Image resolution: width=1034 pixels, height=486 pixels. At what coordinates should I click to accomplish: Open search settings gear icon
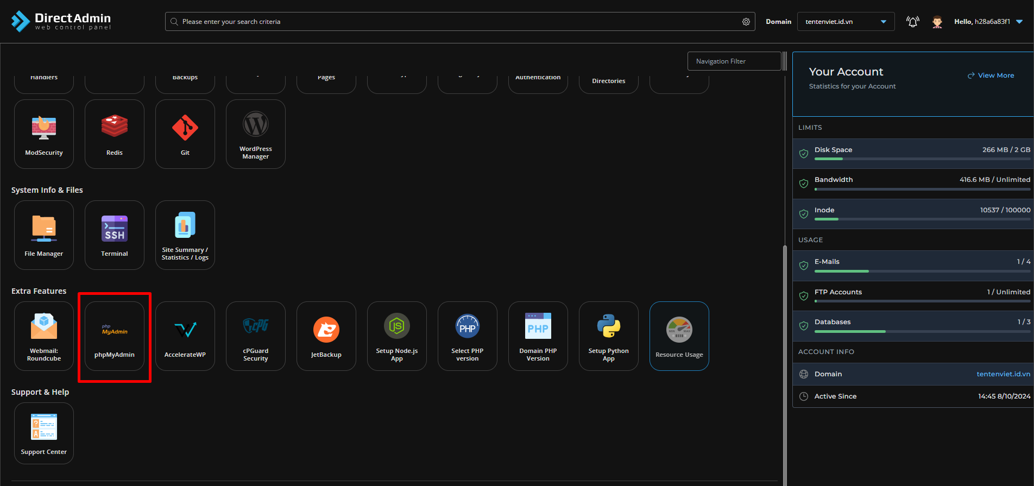(x=746, y=22)
